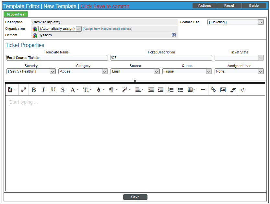Click the binoculars icon beside System
Image resolution: width=270 pixels, height=204 pixels.
(x=174, y=35)
